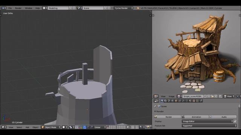Unlink the current image with X icon

click(216, 96)
